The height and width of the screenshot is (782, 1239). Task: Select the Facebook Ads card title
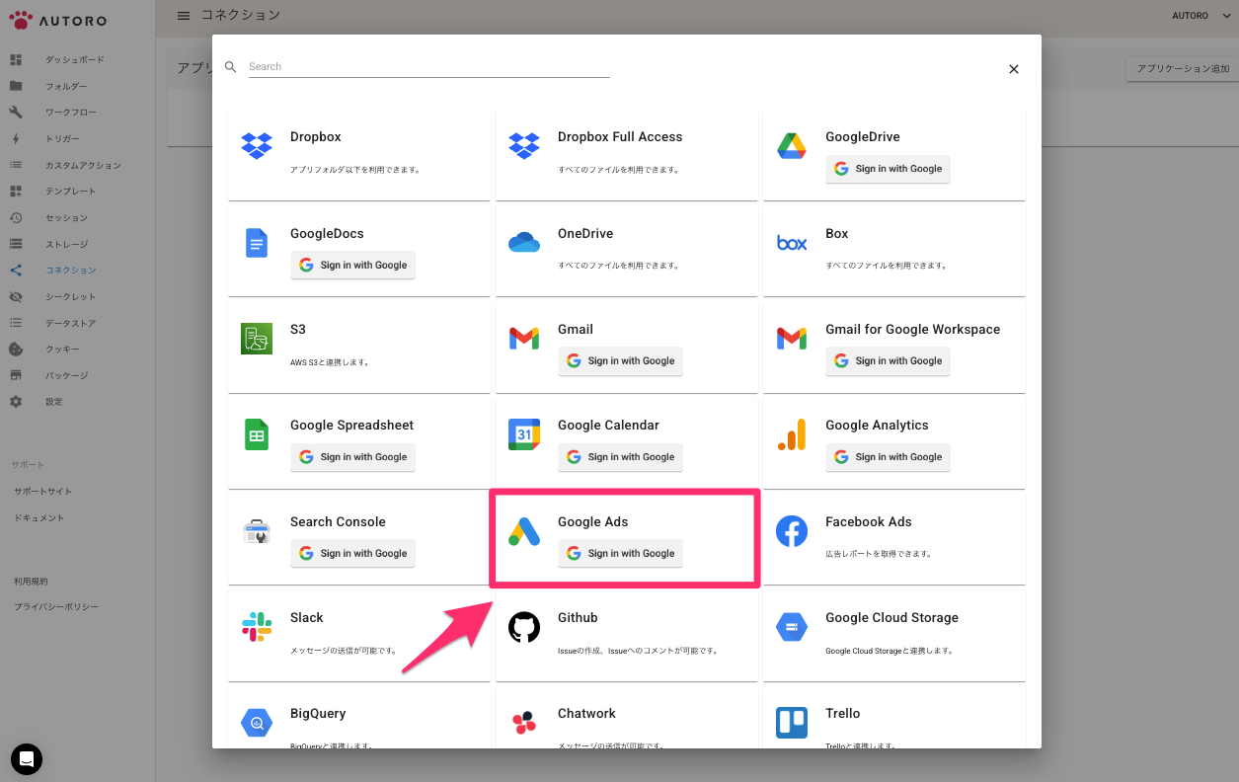coord(869,522)
